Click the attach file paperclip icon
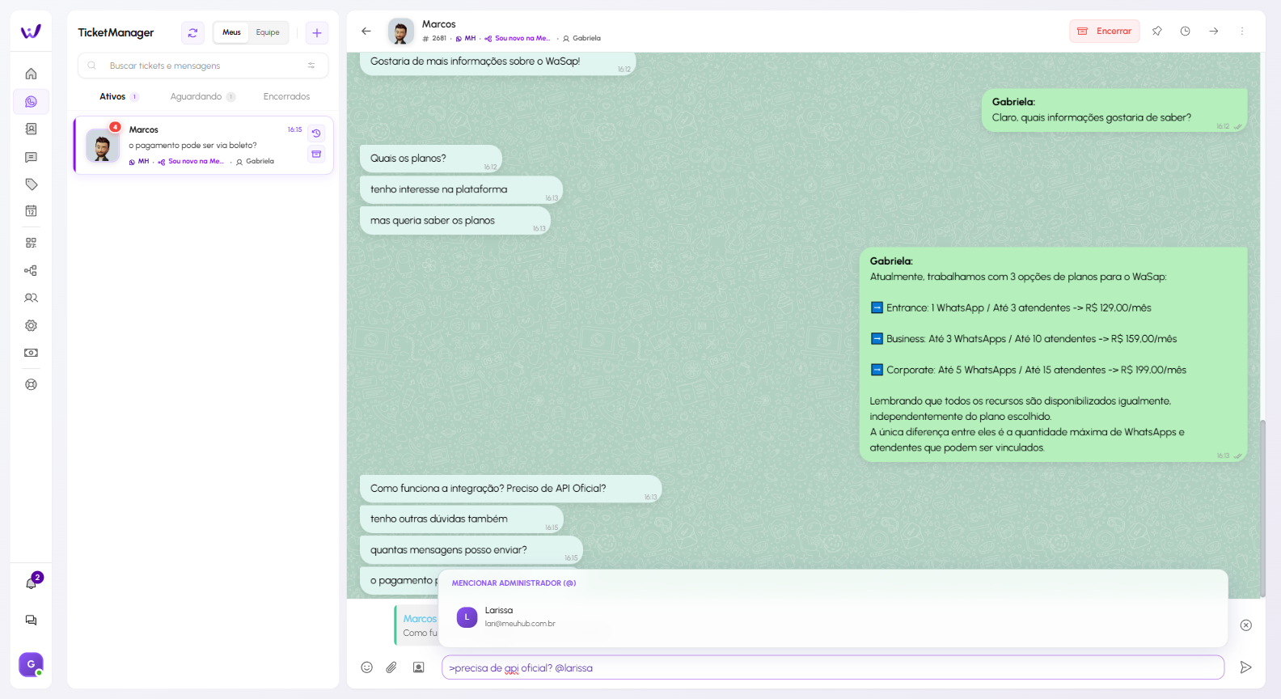Image resolution: width=1281 pixels, height=699 pixels. click(391, 667)
